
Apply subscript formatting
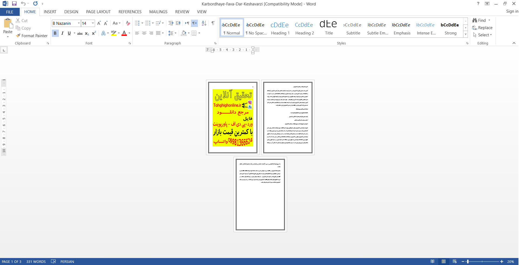[87, 33]
